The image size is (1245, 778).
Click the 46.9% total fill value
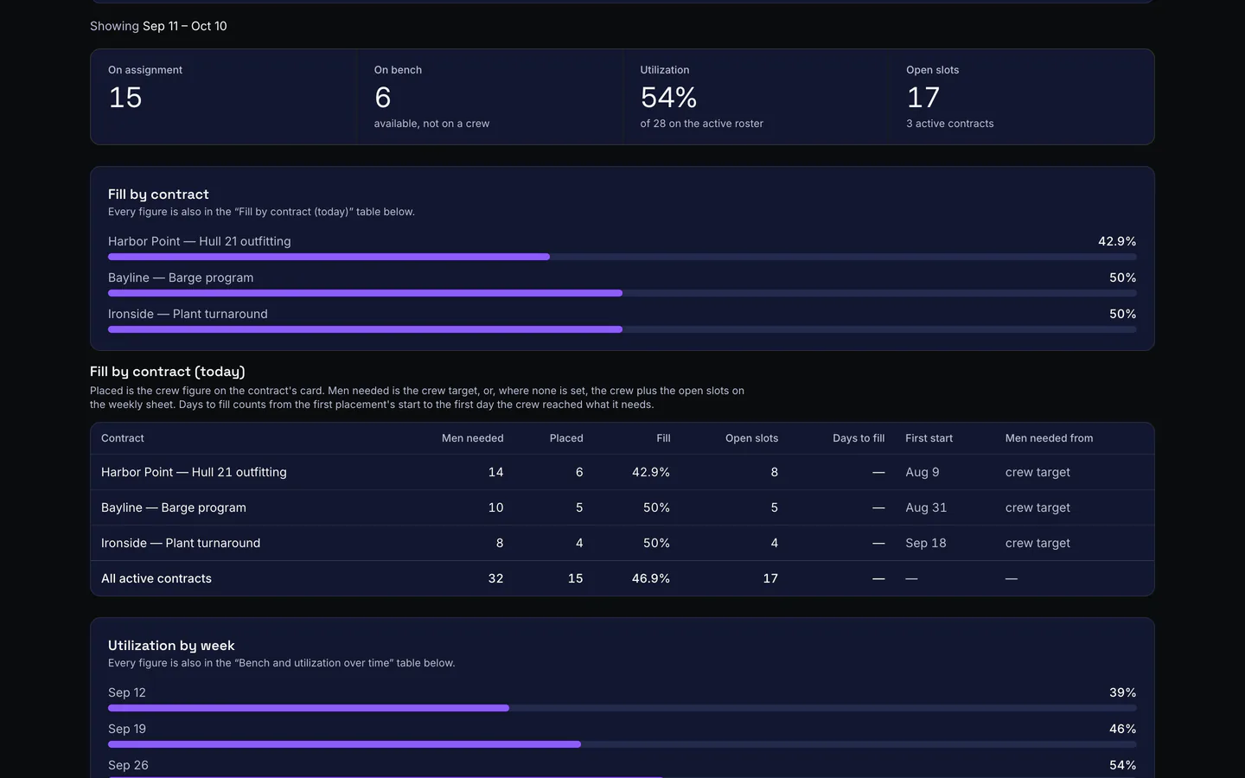(x=651, y=578)
